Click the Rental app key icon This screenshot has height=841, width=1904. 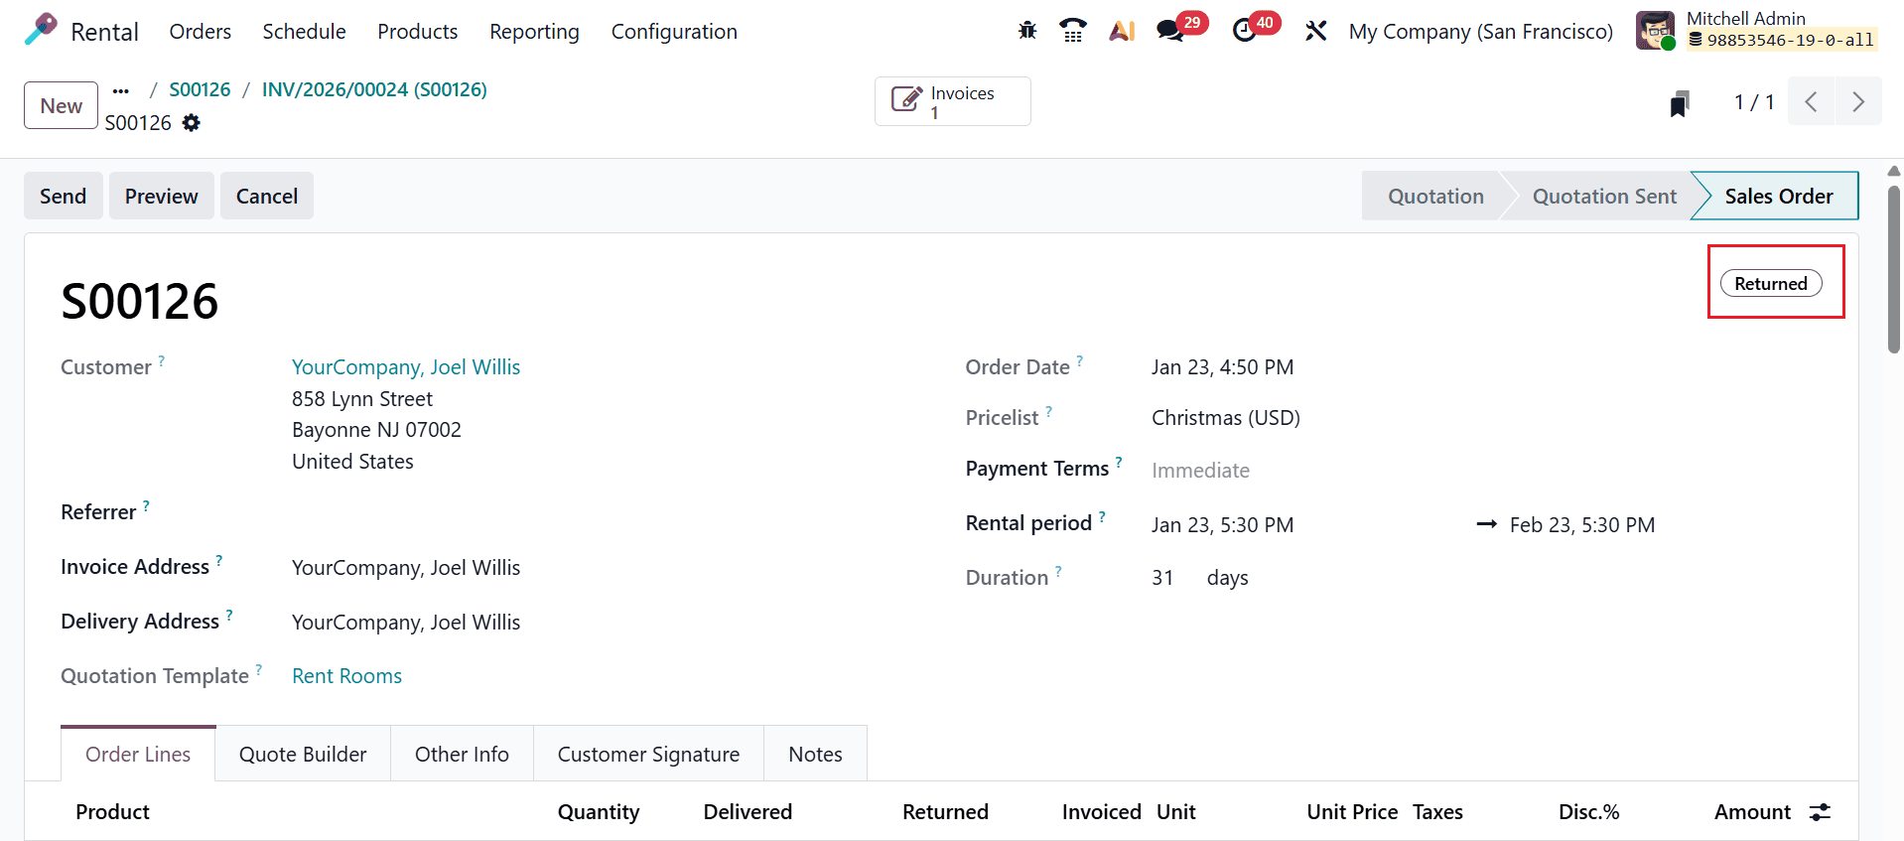[x=41, y=30]
